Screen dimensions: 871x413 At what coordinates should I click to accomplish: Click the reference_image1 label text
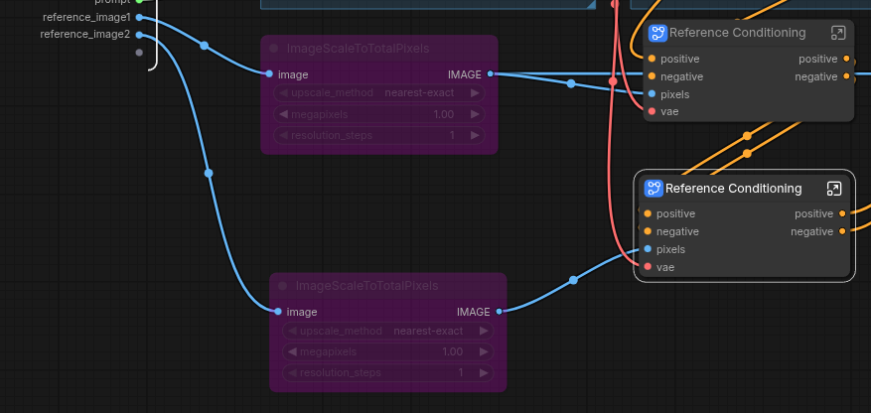86,17
